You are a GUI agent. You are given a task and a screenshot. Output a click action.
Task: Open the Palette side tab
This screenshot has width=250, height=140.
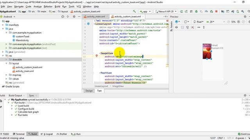[x=171, y=26]
